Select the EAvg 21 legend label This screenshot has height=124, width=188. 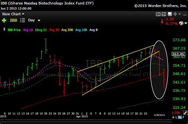[x=41, y=30]
